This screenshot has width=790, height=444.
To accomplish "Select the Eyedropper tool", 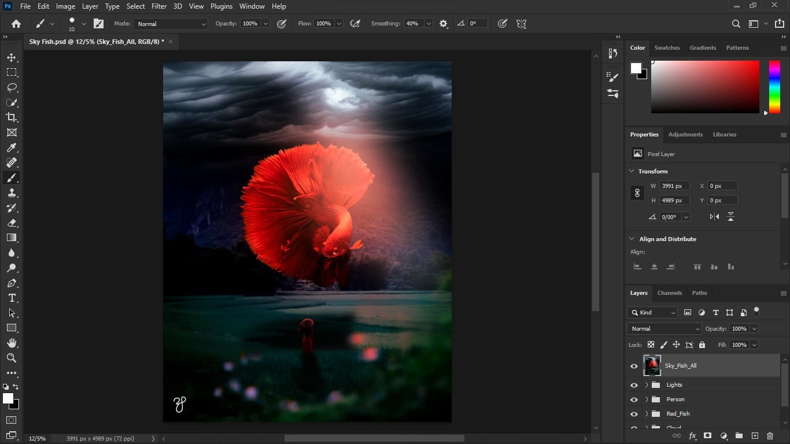I will click(x=12, y=148).
